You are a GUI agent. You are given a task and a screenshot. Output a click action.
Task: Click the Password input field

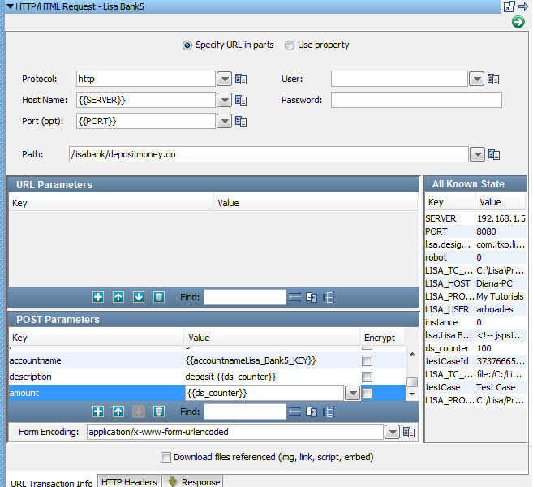pyautogui.click(x=415, y=101)
